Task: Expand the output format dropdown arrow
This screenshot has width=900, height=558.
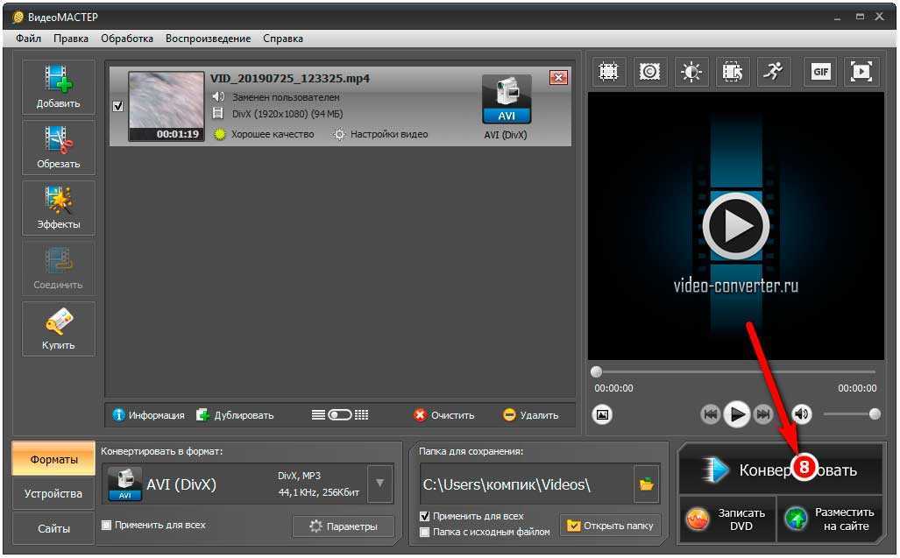Action: click(380, 484)
